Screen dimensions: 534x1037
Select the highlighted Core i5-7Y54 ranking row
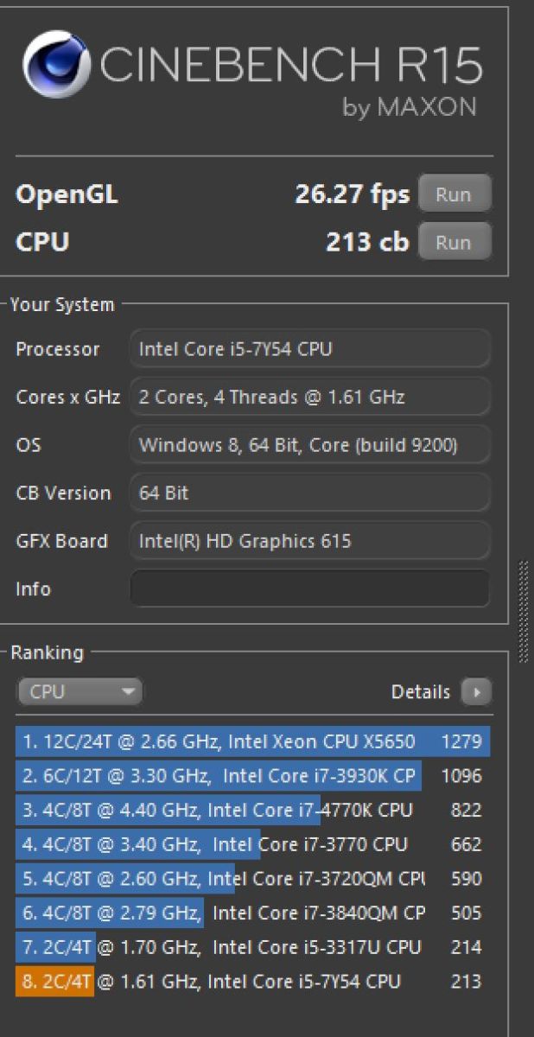coord(252,982)
